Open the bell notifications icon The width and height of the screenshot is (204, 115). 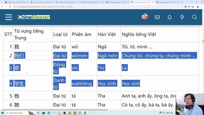point(170,17)
